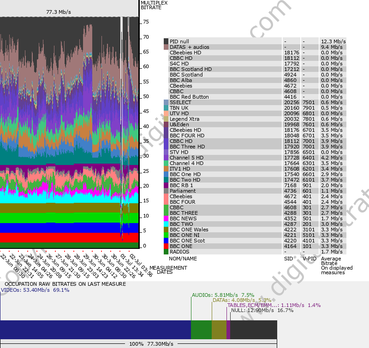The image size is (369, 348).
Task: Select the Parliament grey legend swatch
Action: [x=166, y=191]
